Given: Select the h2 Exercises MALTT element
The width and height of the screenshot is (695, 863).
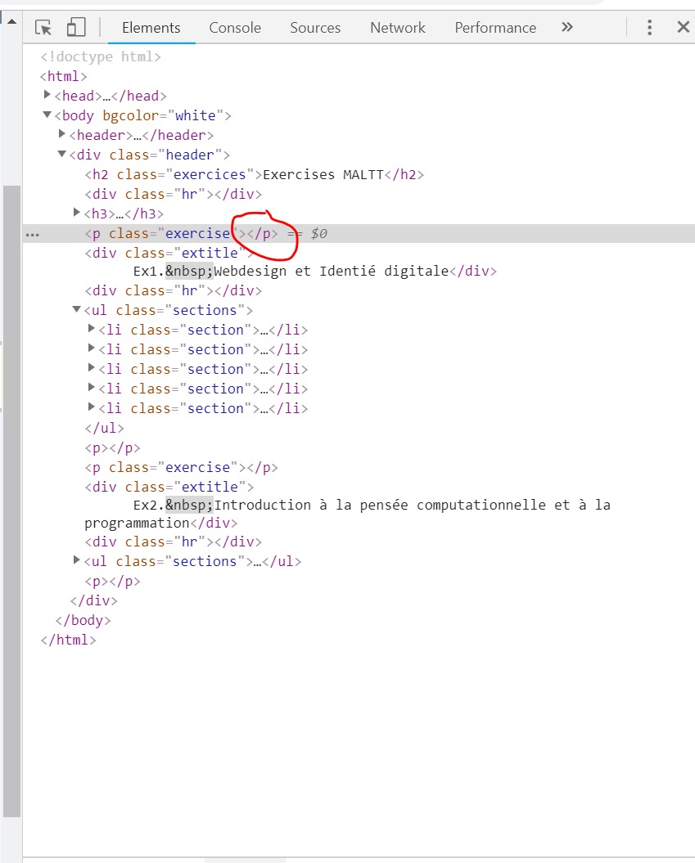Looking at the screenshot, I should [x=255, y=174].
